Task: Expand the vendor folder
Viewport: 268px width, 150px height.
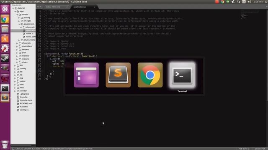Action: click(x=15, y=91)
